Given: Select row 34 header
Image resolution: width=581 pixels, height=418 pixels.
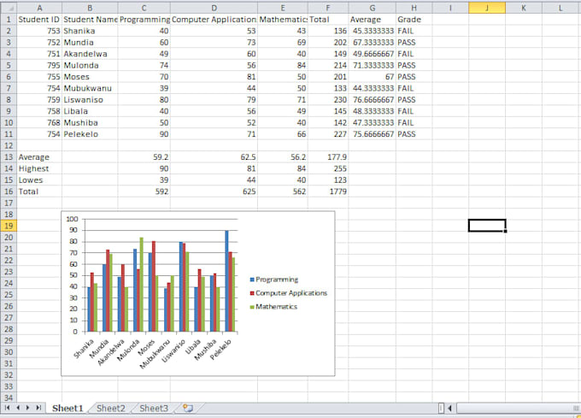Looking at the screenshot, I should 9,397.
